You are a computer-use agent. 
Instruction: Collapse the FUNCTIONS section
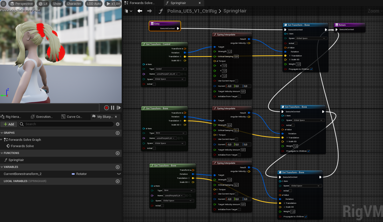tap(2, 153)
